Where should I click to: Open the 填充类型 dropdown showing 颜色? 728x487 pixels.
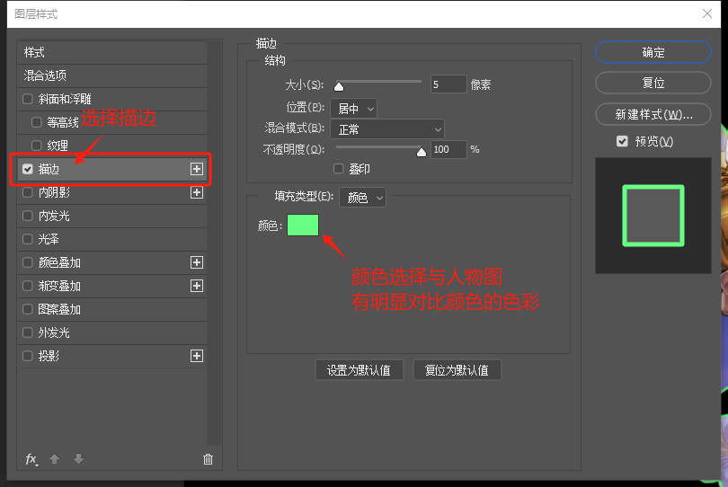pos(362,198)
